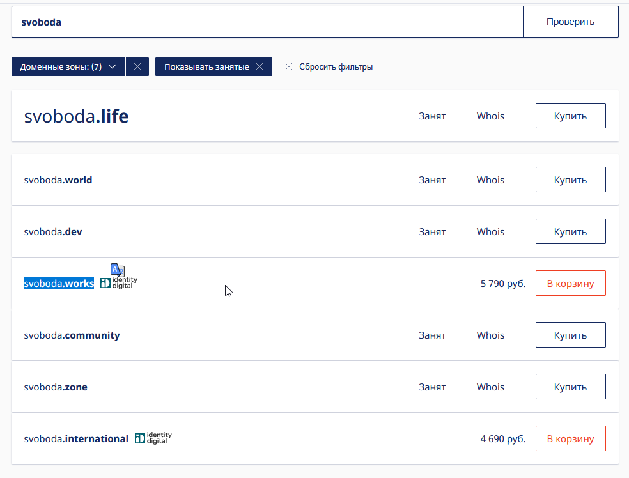This screenshot has height=478, width=629.
Task: Open Whois for svoboda.zone
Action: (x=490, y=387)
